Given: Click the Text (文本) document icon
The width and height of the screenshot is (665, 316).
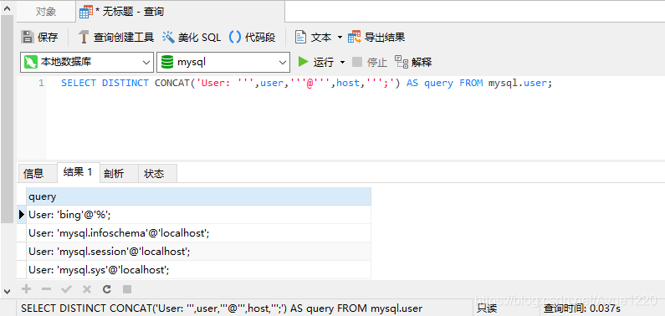Looking at the screenshot, I should click(300, 38).
